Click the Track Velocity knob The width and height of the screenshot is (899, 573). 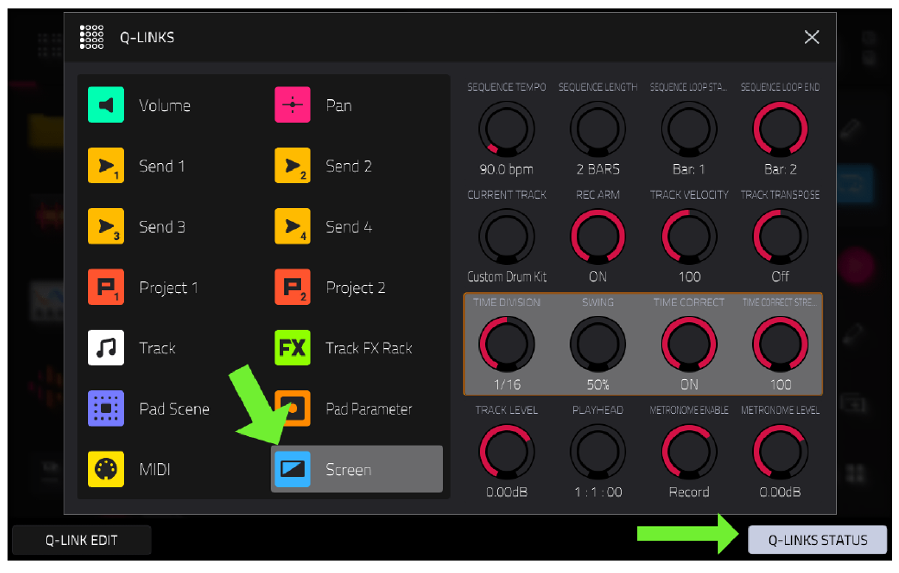point(689,237)
